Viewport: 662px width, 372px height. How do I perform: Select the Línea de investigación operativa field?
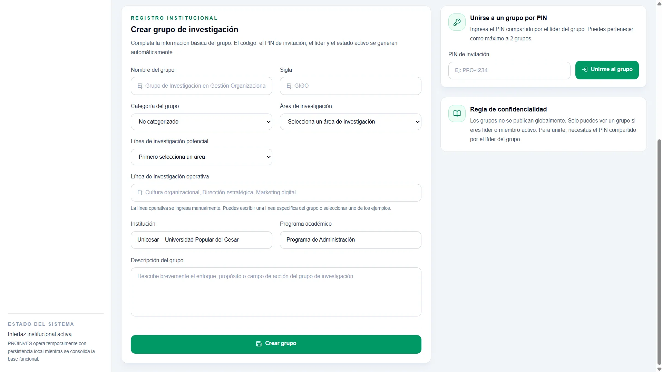[x=276, y=193]
